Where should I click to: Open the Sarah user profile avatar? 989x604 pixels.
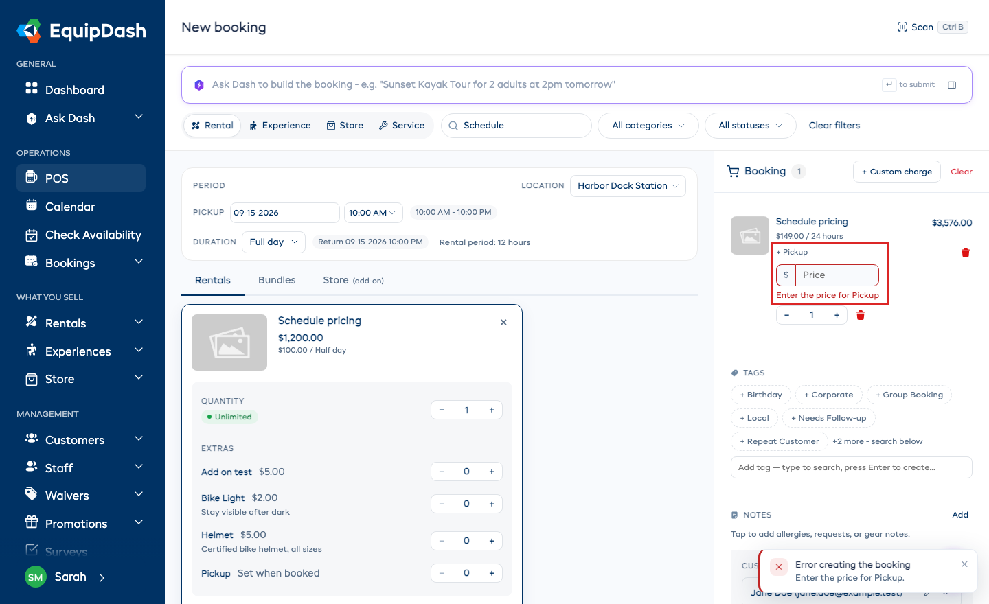[x=36, y=577]
